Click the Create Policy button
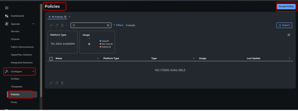This screenshot has width=298, height=111. click(286, 7)
